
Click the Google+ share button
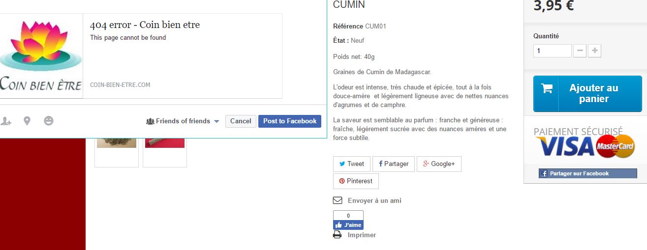tap(439, 164)
